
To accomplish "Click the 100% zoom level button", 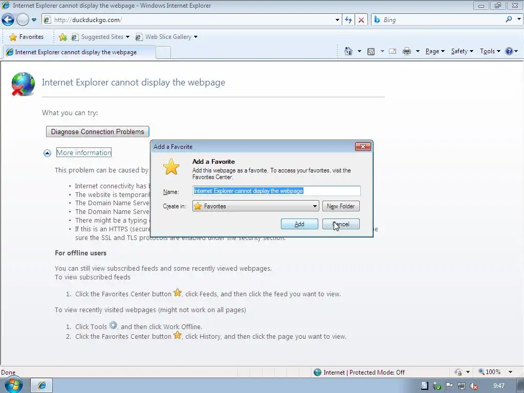I will coord(490,372).
